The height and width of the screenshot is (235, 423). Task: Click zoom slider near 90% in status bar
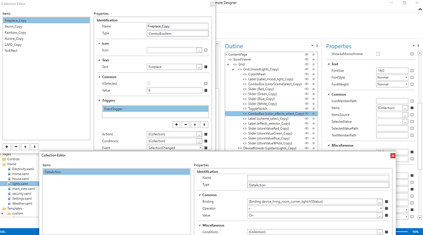[x=402, y=232]
